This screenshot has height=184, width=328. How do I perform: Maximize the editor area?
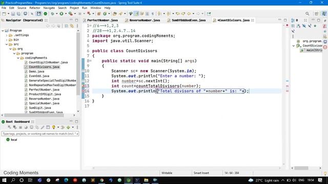[x=285, y=20]
